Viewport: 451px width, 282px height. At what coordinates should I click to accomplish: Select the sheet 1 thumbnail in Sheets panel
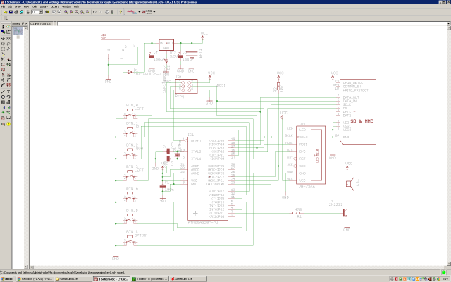coord(18,31)
